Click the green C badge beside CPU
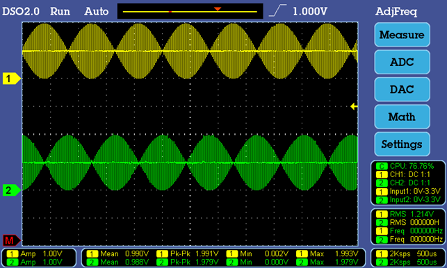The height and width of the screenshot is (268, 447). [x=382, y=166]
